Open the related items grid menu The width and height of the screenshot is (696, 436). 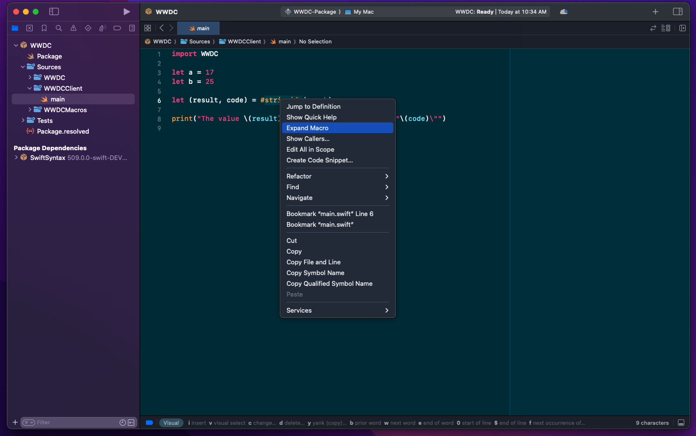tap(148, 28)
